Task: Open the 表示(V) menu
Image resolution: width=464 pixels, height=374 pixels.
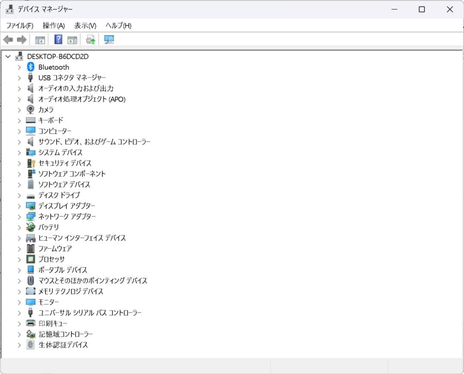Action: (84, 26)
